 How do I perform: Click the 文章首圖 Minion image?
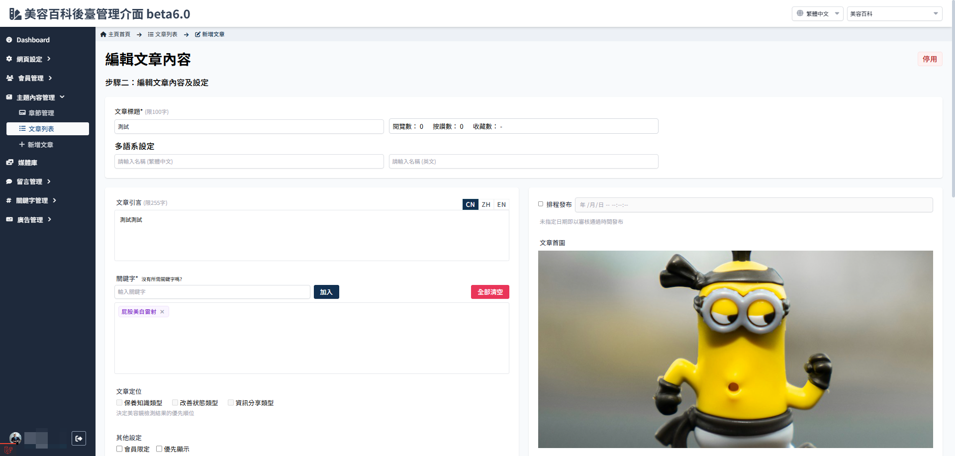[x=735, y=349]
